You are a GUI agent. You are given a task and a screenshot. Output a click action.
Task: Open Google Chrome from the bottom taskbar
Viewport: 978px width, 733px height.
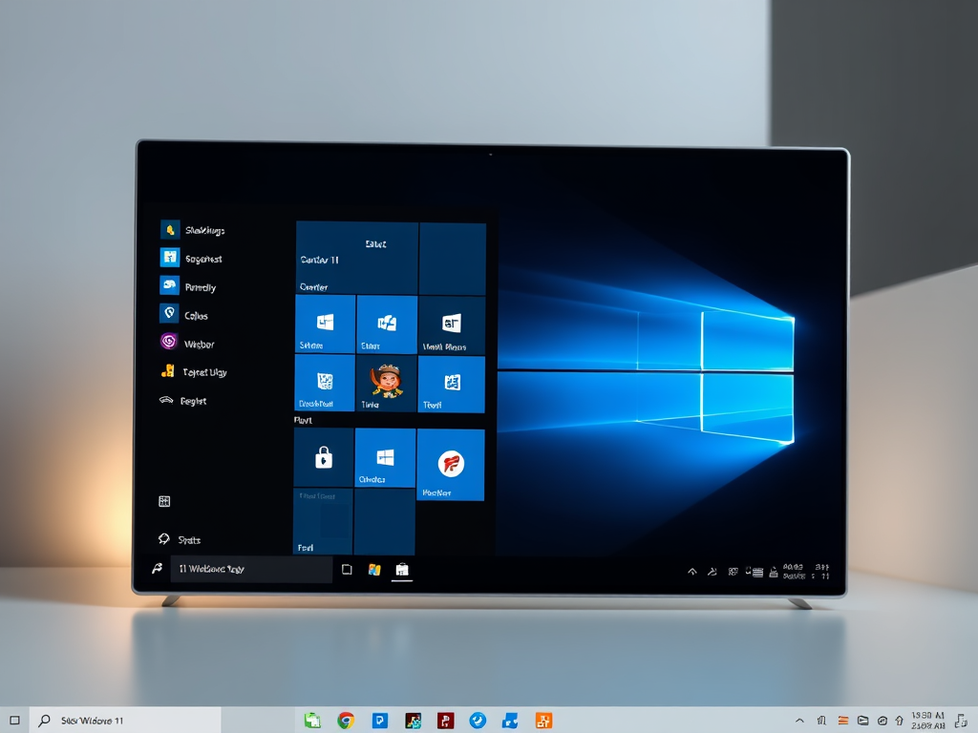(346, 721)
